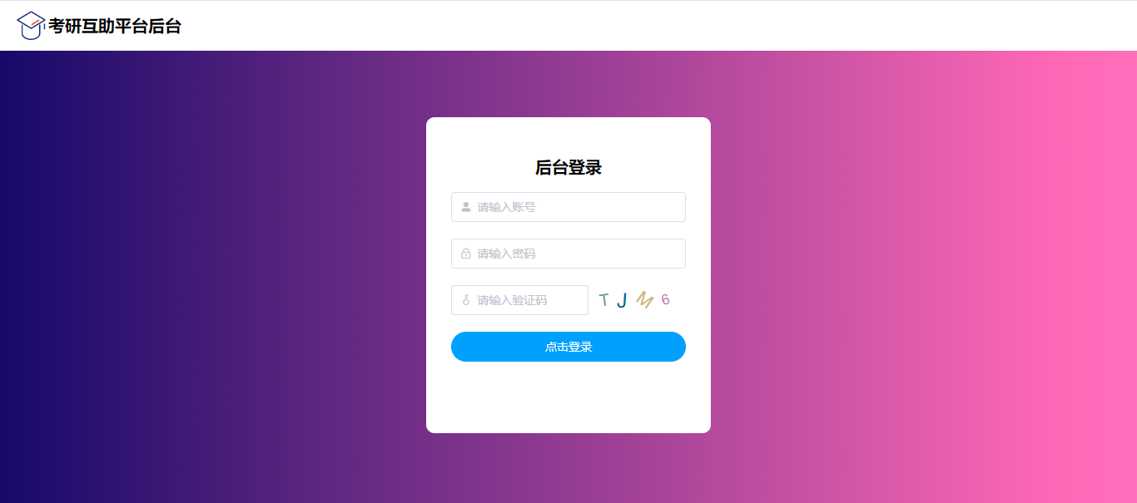The image size is (1137, 503).
Task: Click the 后台登录 heading
Action: tap(568, 168)
